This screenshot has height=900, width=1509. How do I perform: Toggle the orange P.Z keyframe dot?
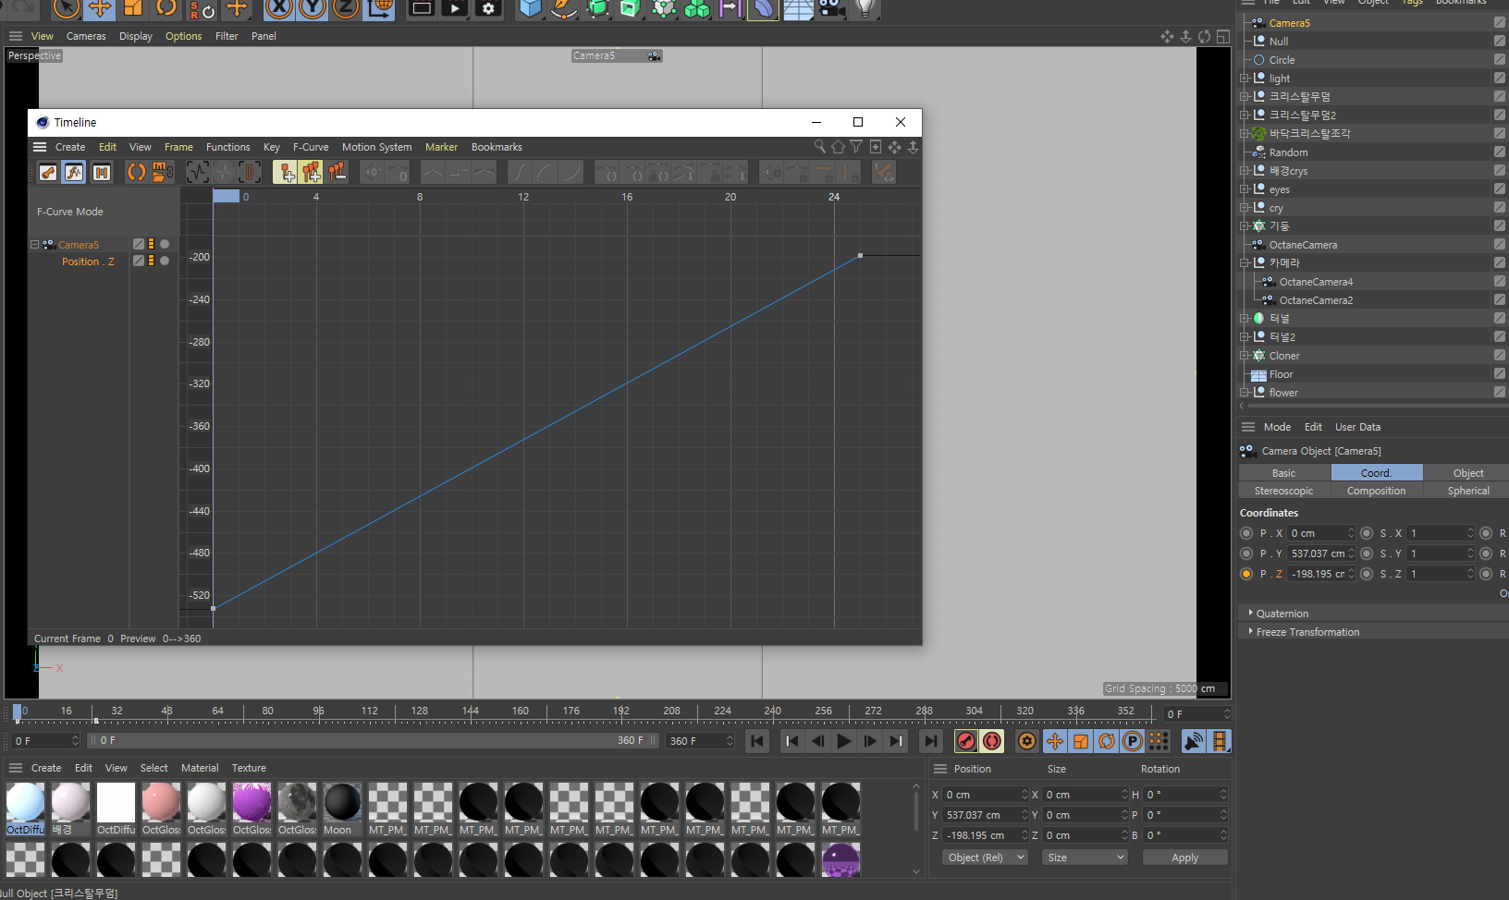(x=1246, y=574)
